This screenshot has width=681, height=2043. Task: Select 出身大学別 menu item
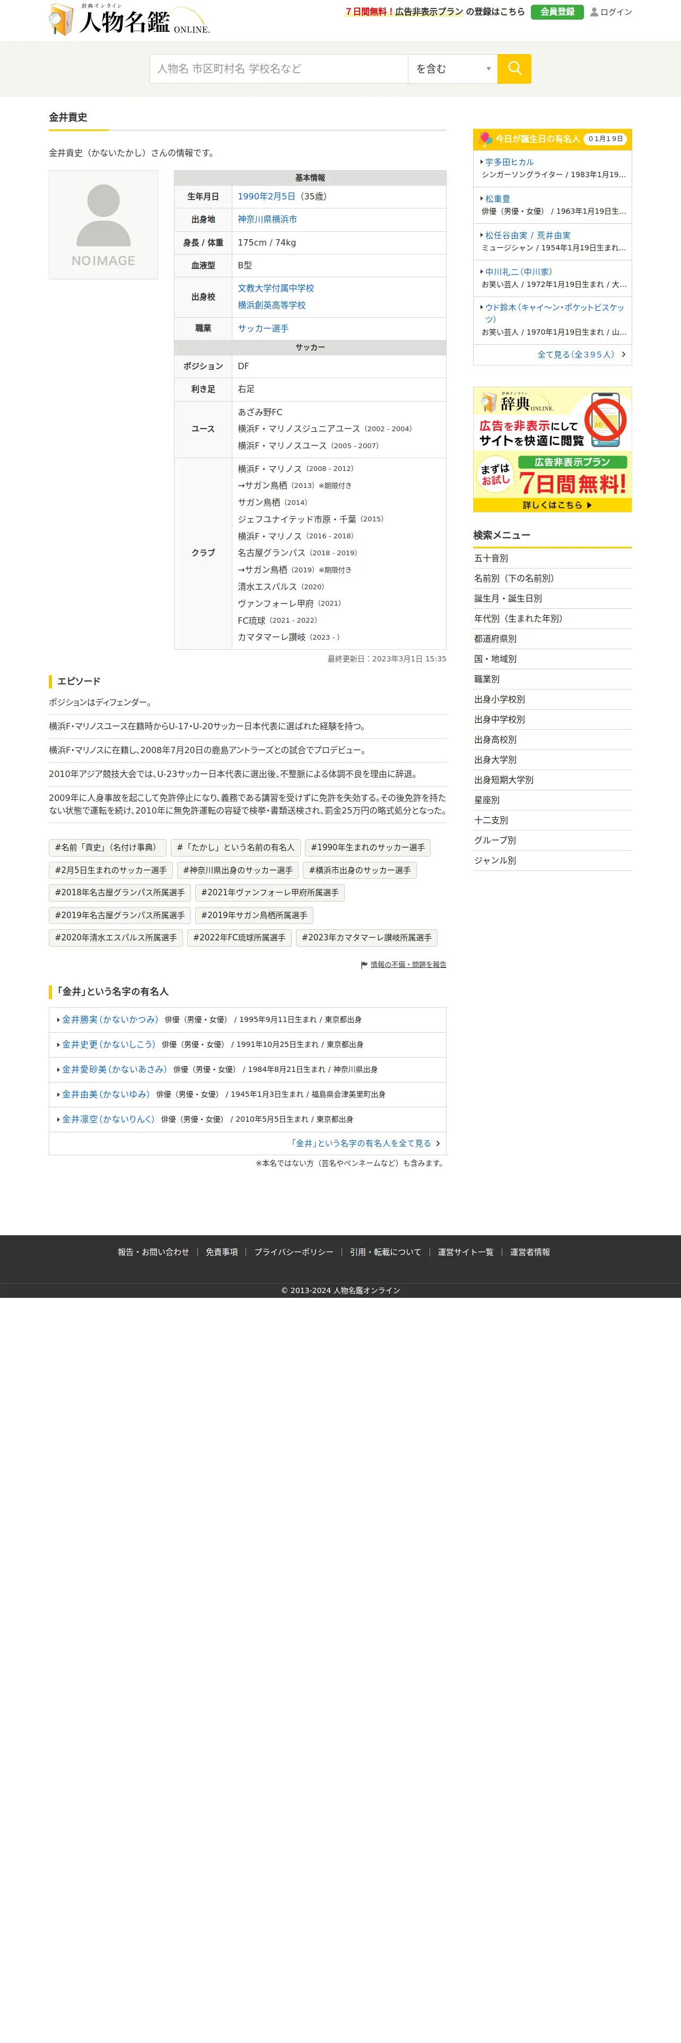pyautogui.click(x=553, y=760)
